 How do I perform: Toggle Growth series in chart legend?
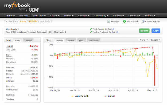coord(109,96)
